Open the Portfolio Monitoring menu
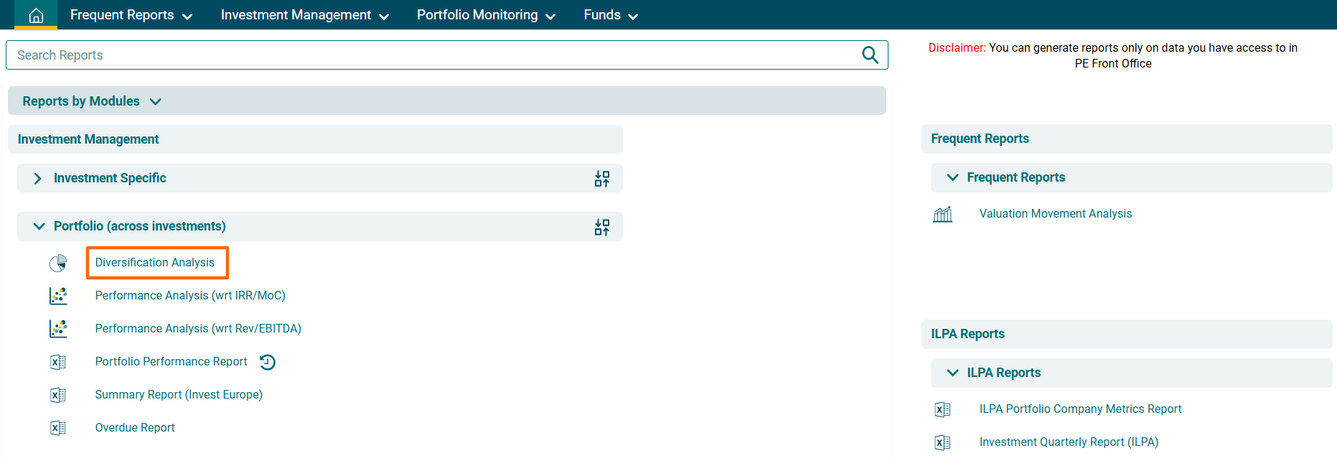 click(486, 15)
